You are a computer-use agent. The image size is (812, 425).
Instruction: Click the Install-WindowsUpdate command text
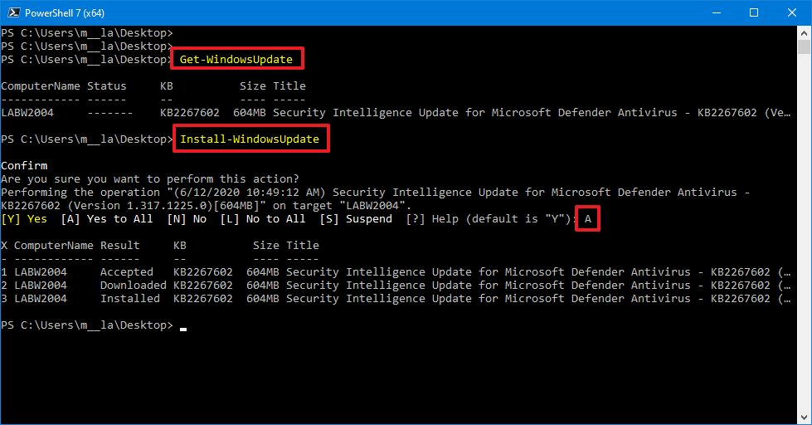tap(250, 139)
